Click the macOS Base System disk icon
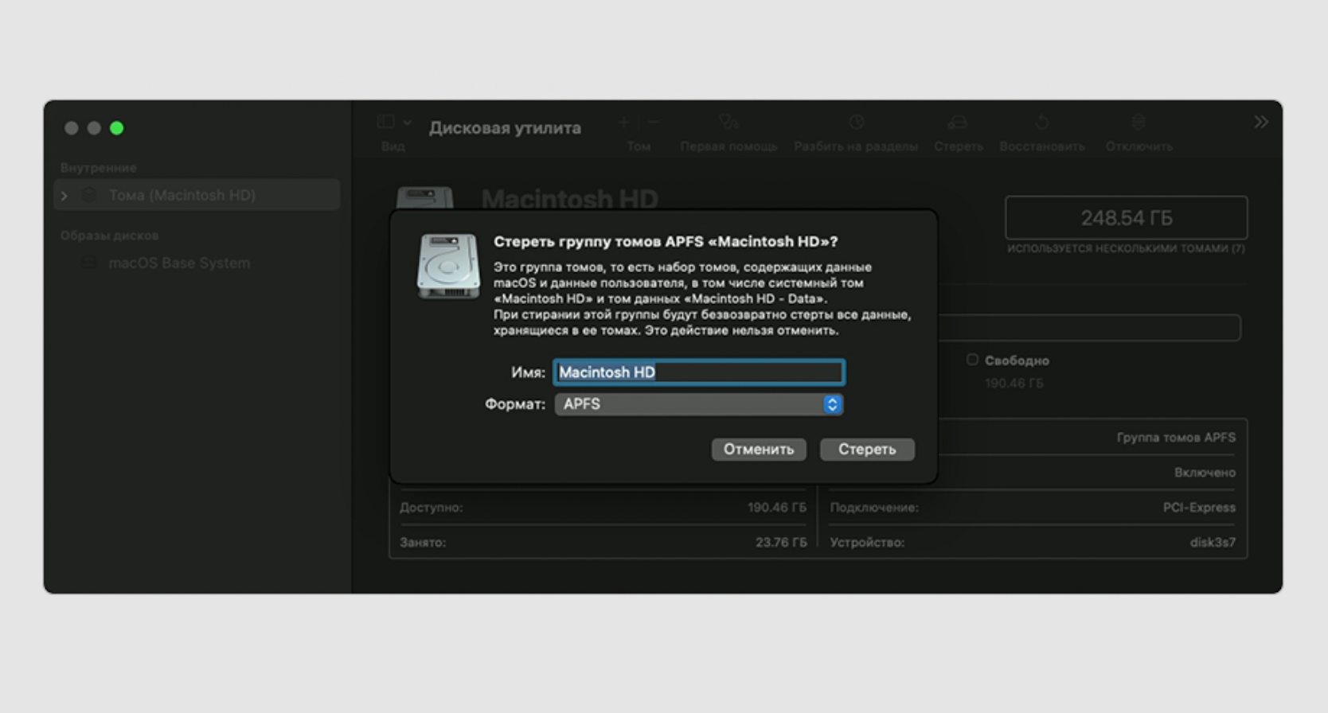1328x713 pixels. click(x=89, y=263)
